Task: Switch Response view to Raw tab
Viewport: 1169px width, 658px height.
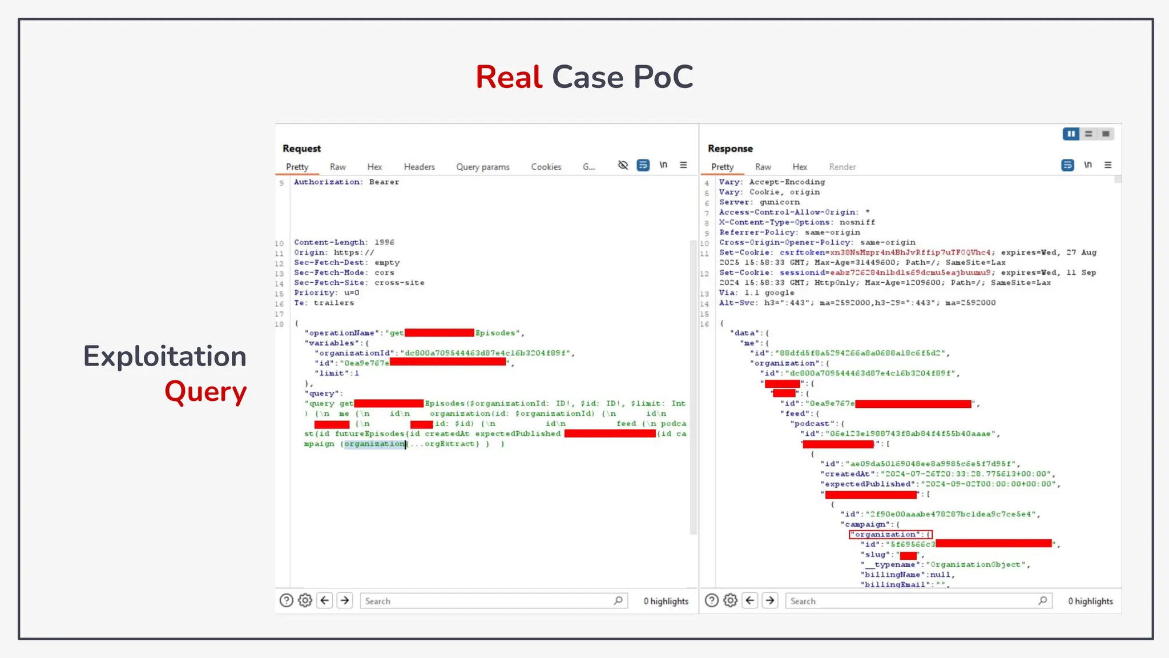Action: point(763,167)
